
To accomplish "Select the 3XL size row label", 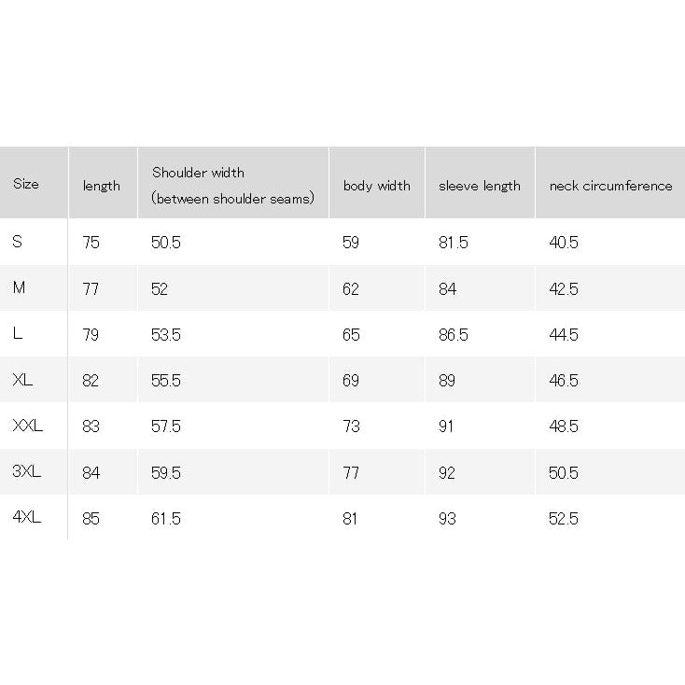I will (27, 471).
